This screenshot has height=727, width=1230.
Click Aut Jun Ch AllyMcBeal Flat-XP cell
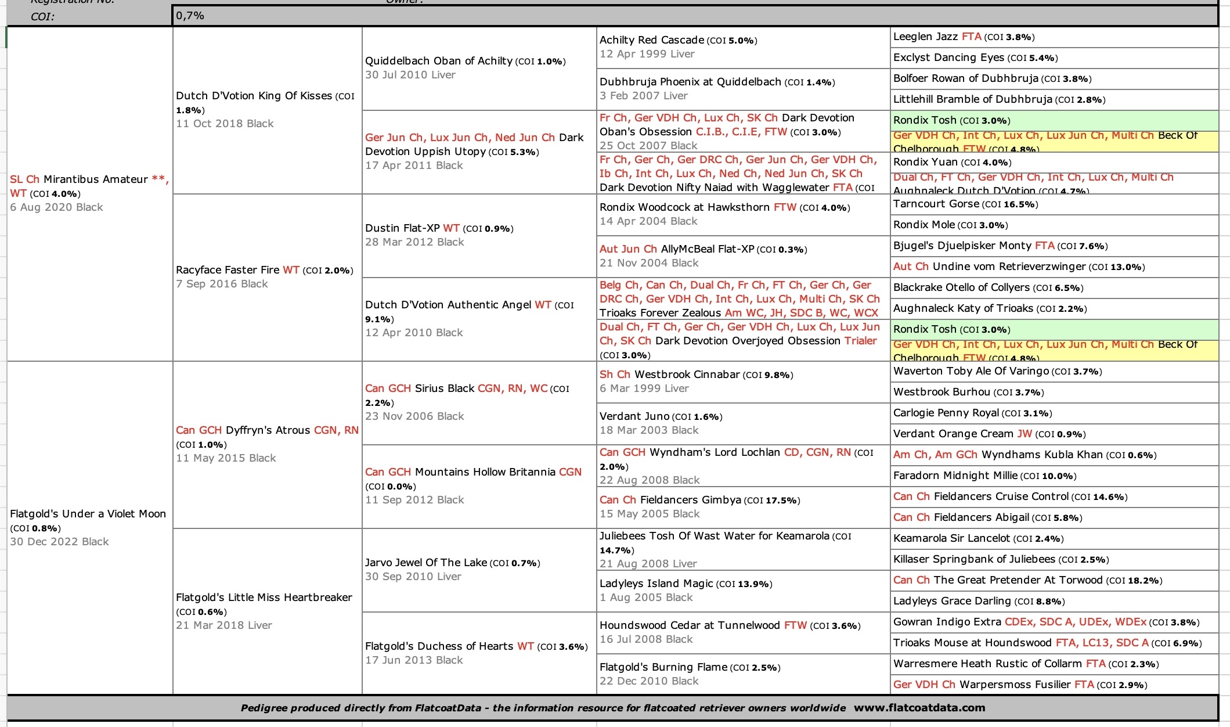tap(744, 257)
